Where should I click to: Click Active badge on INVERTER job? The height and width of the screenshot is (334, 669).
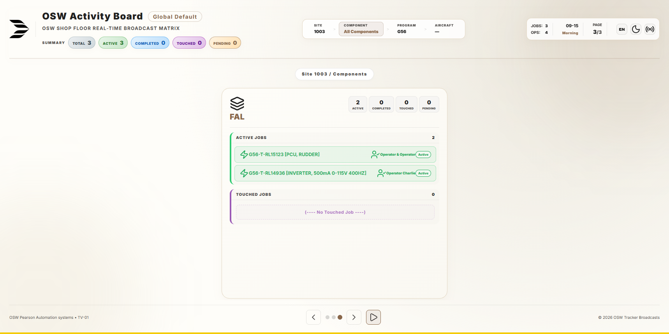(423, 173)
